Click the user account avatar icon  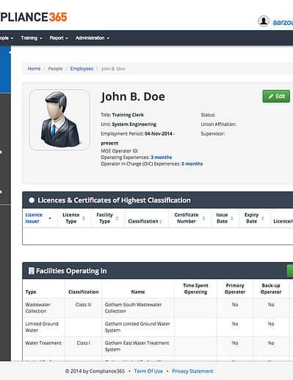point(264,21)
